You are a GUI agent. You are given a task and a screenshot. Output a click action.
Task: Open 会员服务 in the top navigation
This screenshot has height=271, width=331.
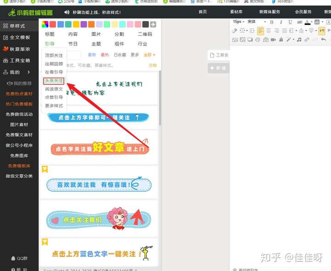click(303, 12)
